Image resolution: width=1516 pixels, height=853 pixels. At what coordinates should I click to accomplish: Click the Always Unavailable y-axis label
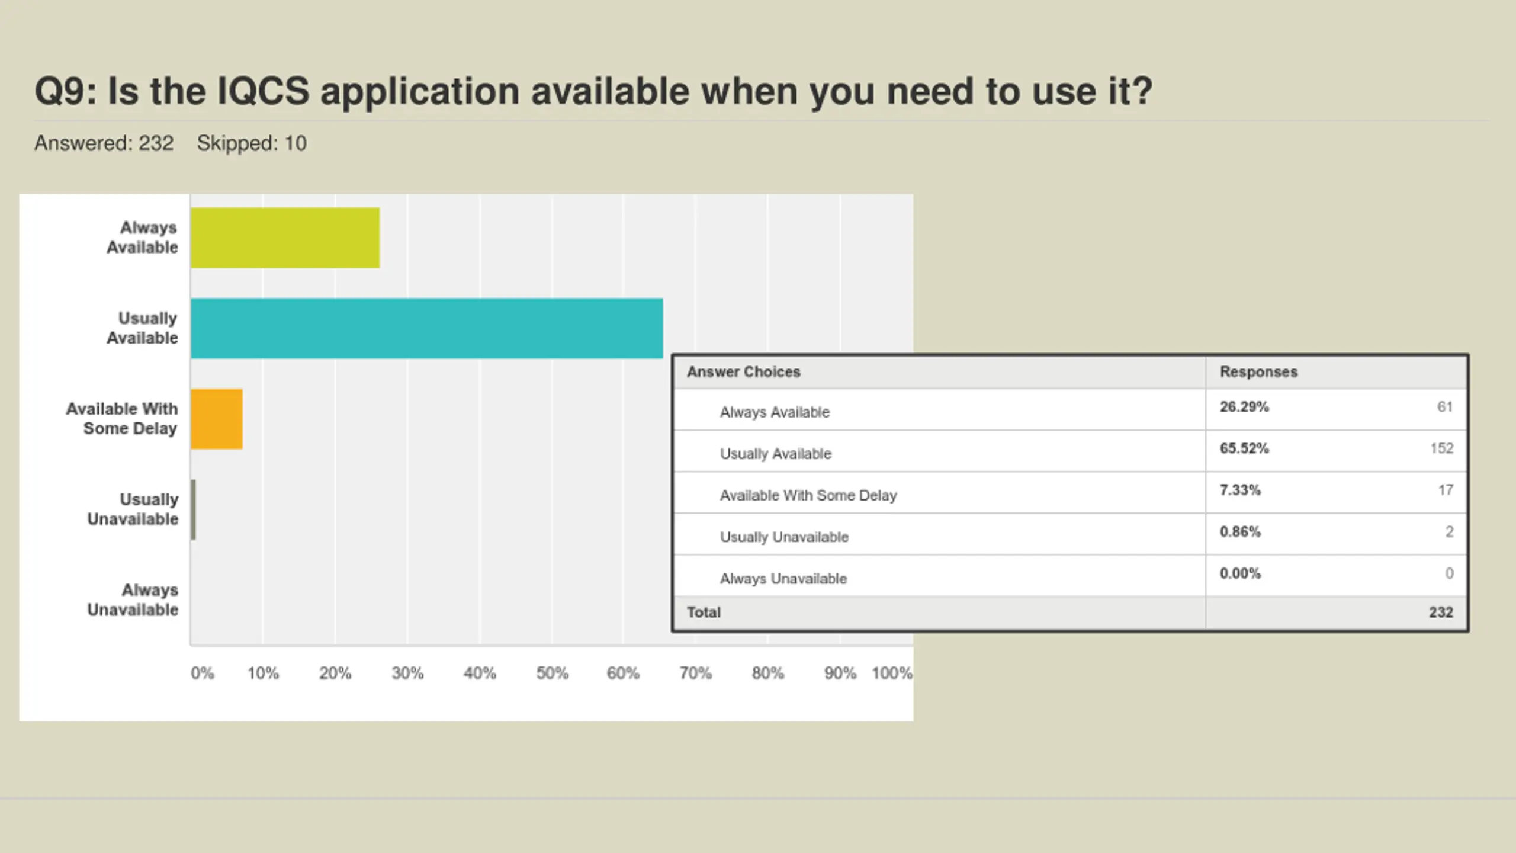pyautogui.click(x=133, y=600)
